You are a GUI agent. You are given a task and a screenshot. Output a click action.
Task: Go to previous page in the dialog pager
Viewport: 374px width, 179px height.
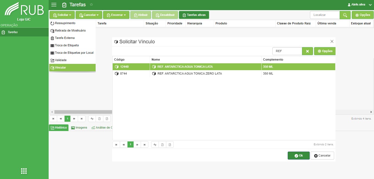[x=124, y=144]
